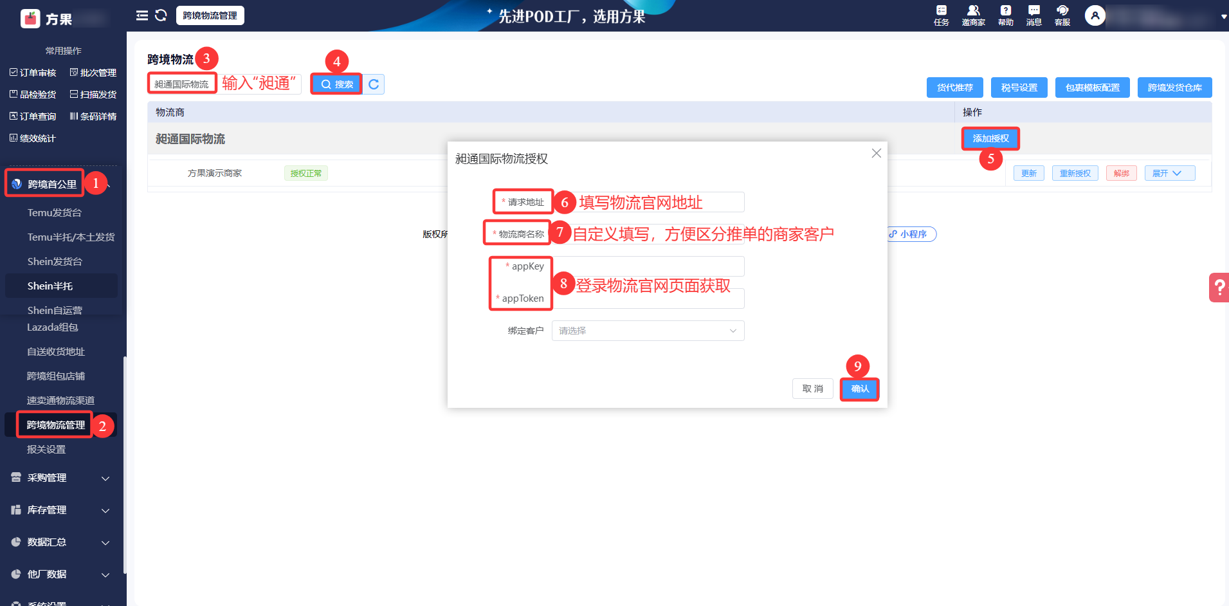The height and width of the screenshot is (606, 1229).
Task: Click 取消 in the authorization dialog
Action: point(813,389)
